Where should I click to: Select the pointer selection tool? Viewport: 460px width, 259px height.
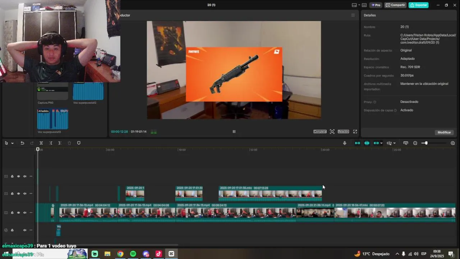point(6,143)
